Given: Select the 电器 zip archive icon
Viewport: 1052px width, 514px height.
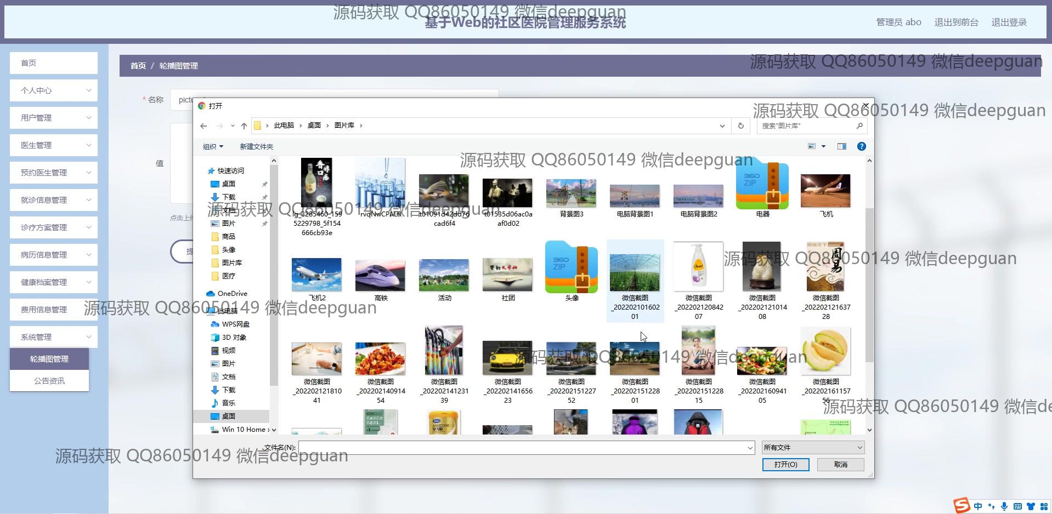Looking at the screenshot, I should click(x=762, y=185).
